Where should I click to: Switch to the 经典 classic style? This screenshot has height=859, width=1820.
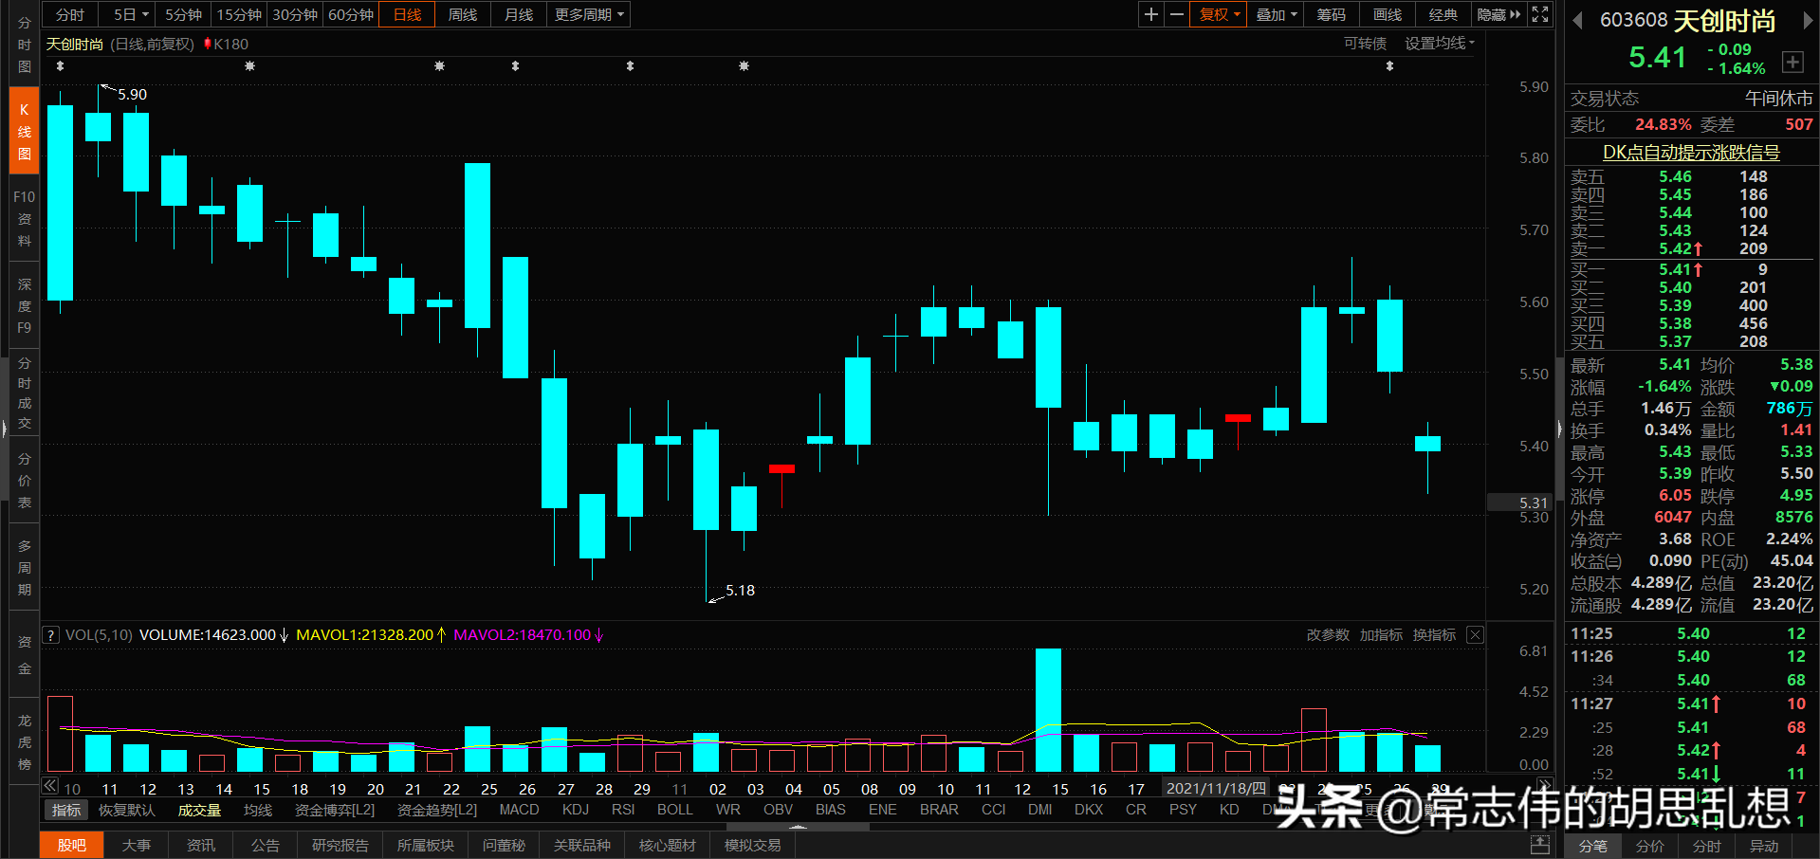1443,14
